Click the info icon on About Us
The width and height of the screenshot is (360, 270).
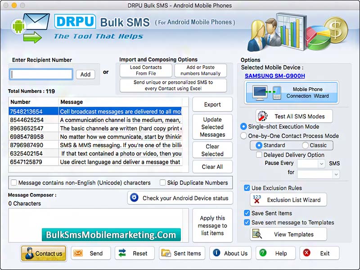point(216,253)
